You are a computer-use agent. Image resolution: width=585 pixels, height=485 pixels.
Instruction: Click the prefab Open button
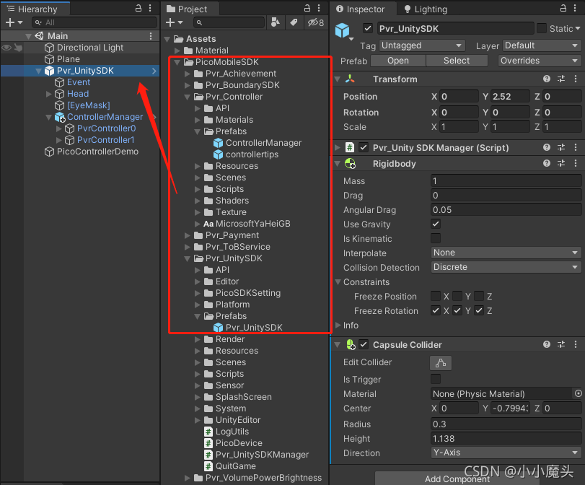pos(398,61)
